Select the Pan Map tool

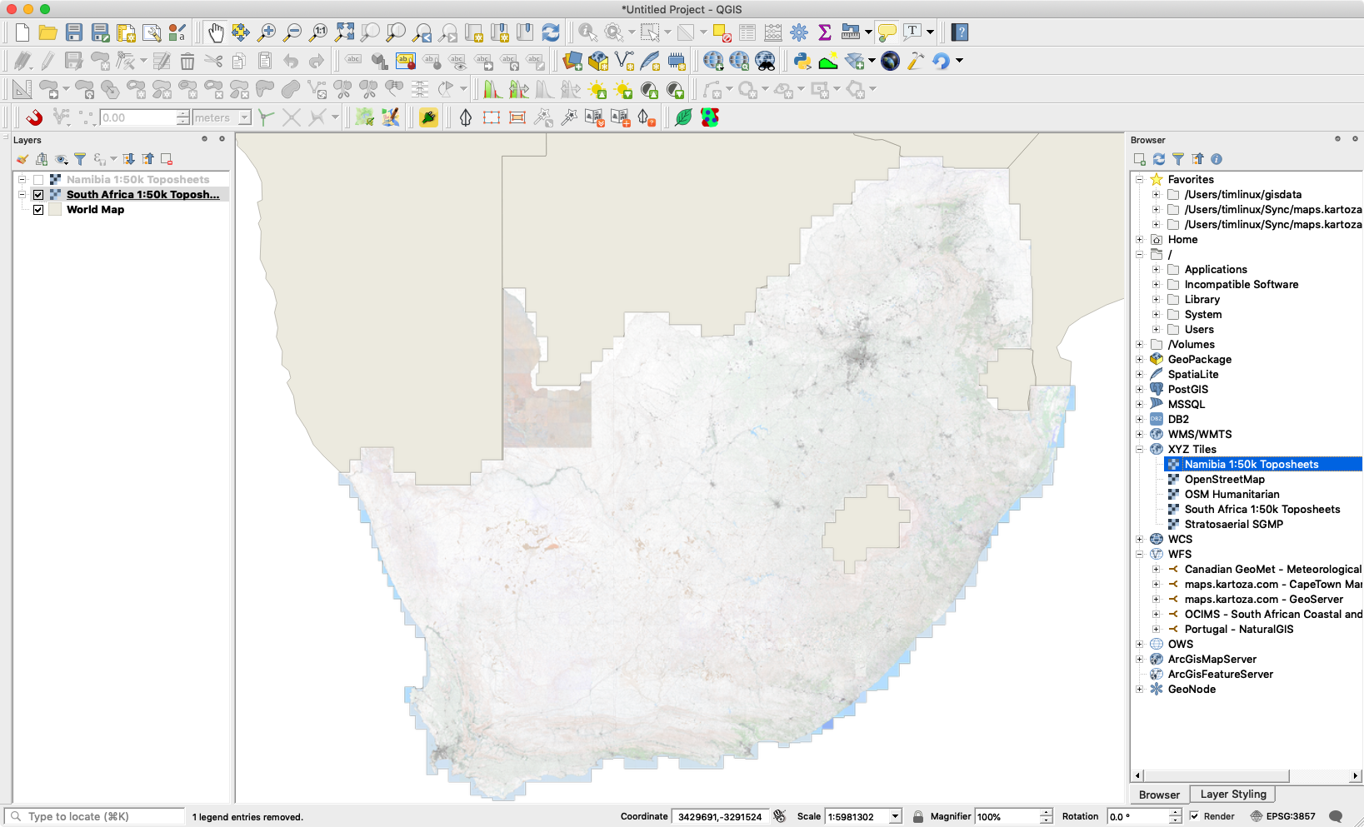tap(214, 32)
